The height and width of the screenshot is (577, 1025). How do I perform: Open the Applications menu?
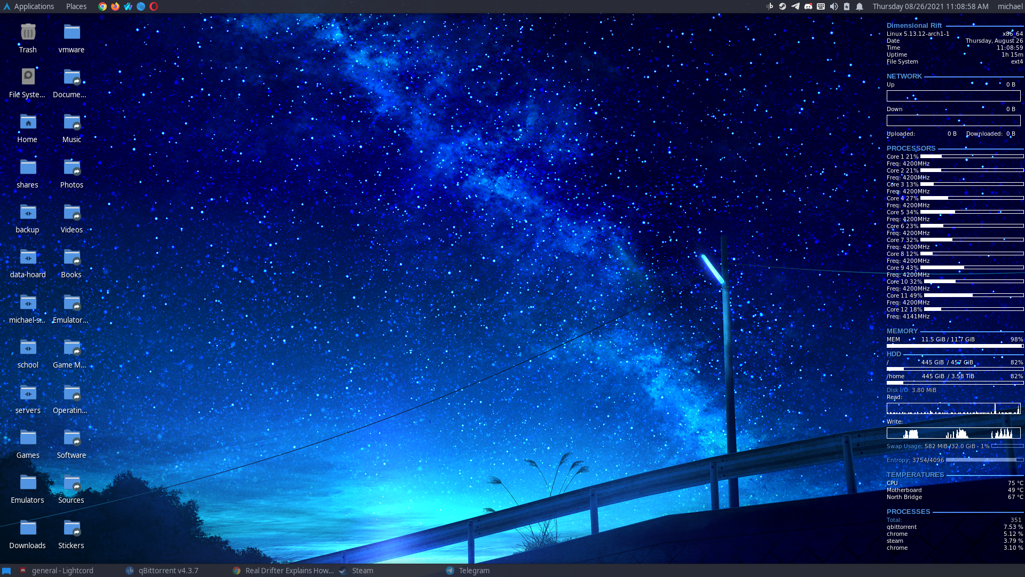point(28,6)
